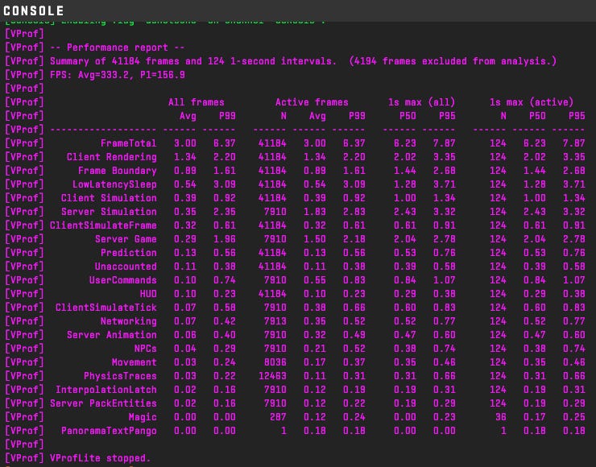Select the ClientSimulateTick row label
Image resolution: width=596 pixels, height=467 pixels.
click(106, 308)
